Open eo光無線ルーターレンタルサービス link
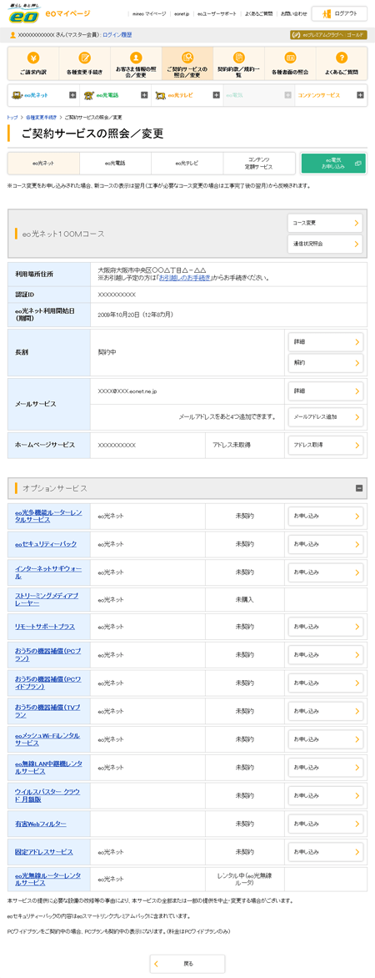The width and height of the screenshot is (375, 978). [x=47, y=880]
